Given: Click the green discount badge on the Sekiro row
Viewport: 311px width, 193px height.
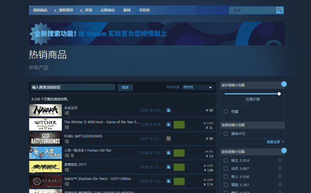Looking at the screenshot, I should [x=179, y=181].
